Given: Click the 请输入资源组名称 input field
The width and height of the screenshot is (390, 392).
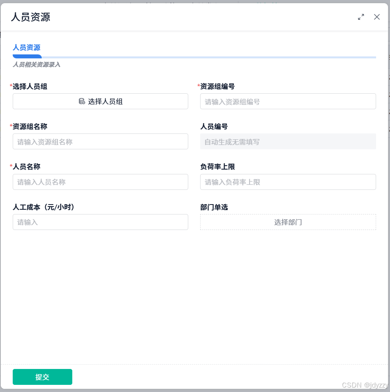Looking at the screenshot, I should [x=100, y=141].
